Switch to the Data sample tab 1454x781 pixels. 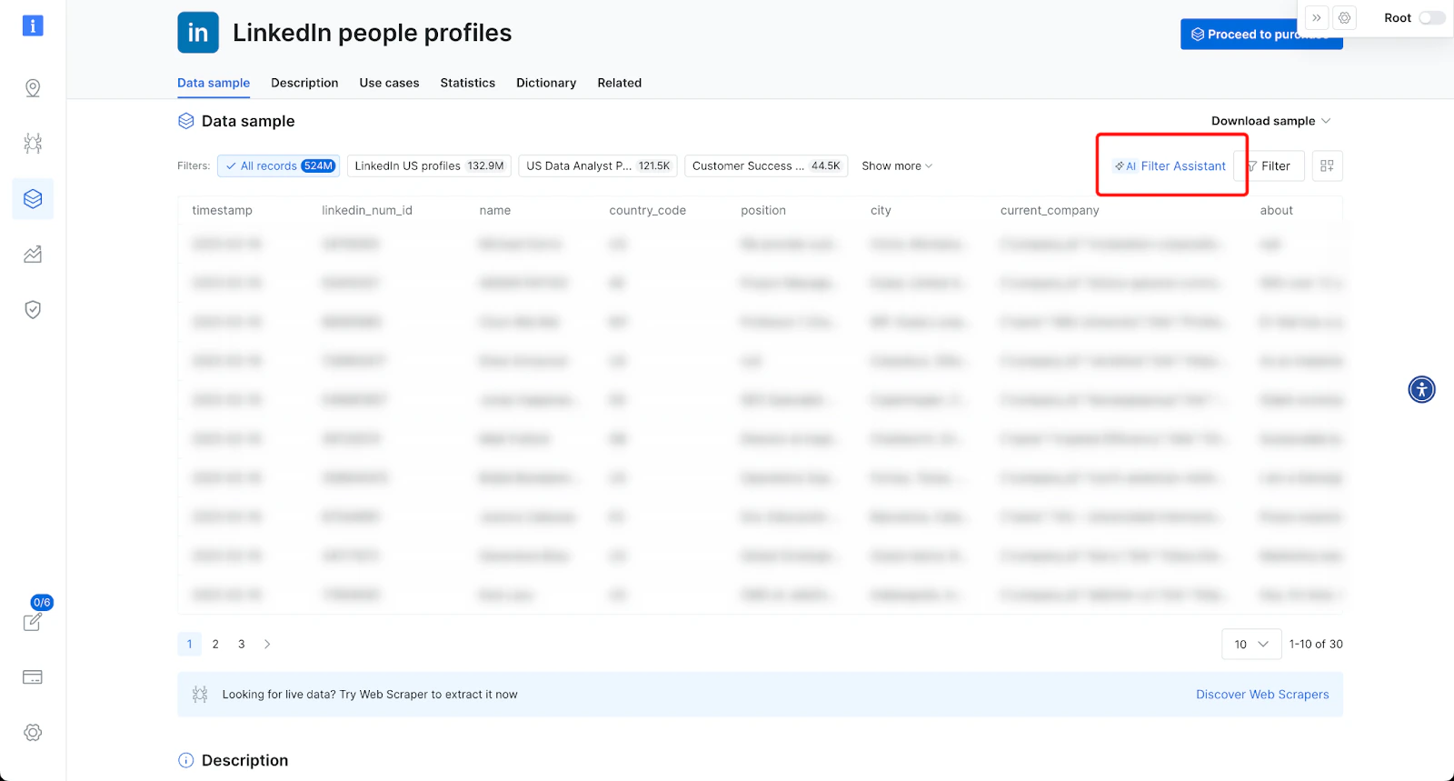pos(214,83)
